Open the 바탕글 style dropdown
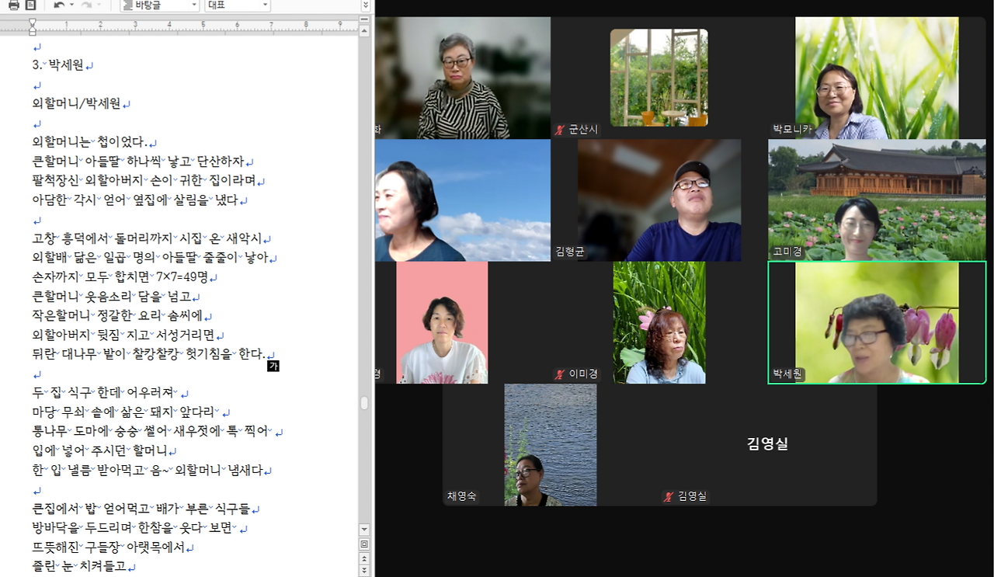The height and width of the screenshot is (577, 994). (193, 5)
